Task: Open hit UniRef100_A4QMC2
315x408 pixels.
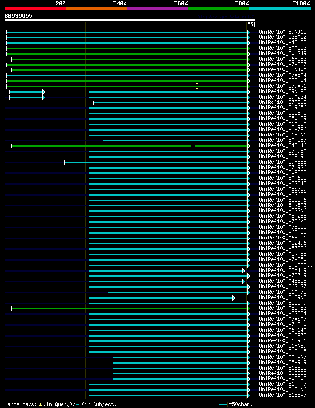Action: (283, 42)
